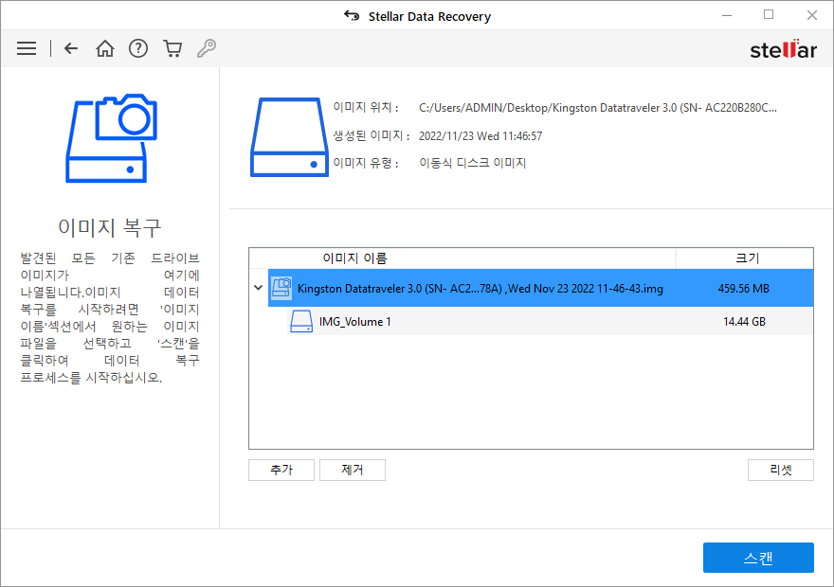Minimize the Stellar Data Recovery window
834x587 pixels.
pyautogui.click(x=727, y=15)
